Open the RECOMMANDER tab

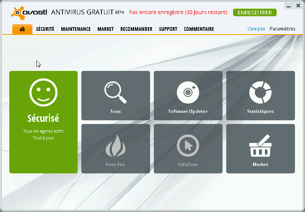pos(136,29)
